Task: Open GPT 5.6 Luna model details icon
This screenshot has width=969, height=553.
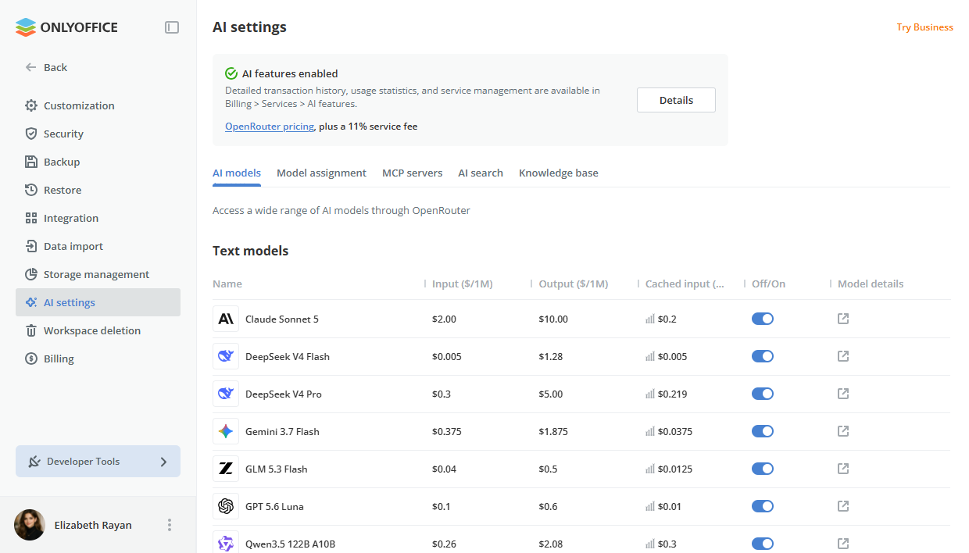Action: (x=843, y=506)
